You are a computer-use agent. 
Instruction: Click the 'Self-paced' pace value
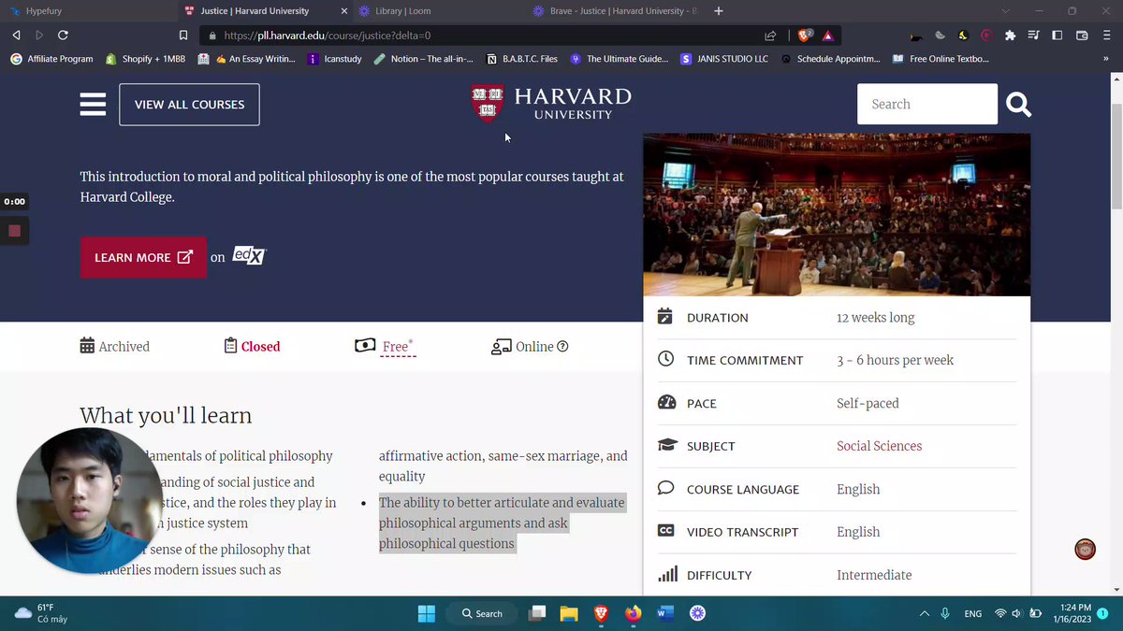tap(868, 404)
